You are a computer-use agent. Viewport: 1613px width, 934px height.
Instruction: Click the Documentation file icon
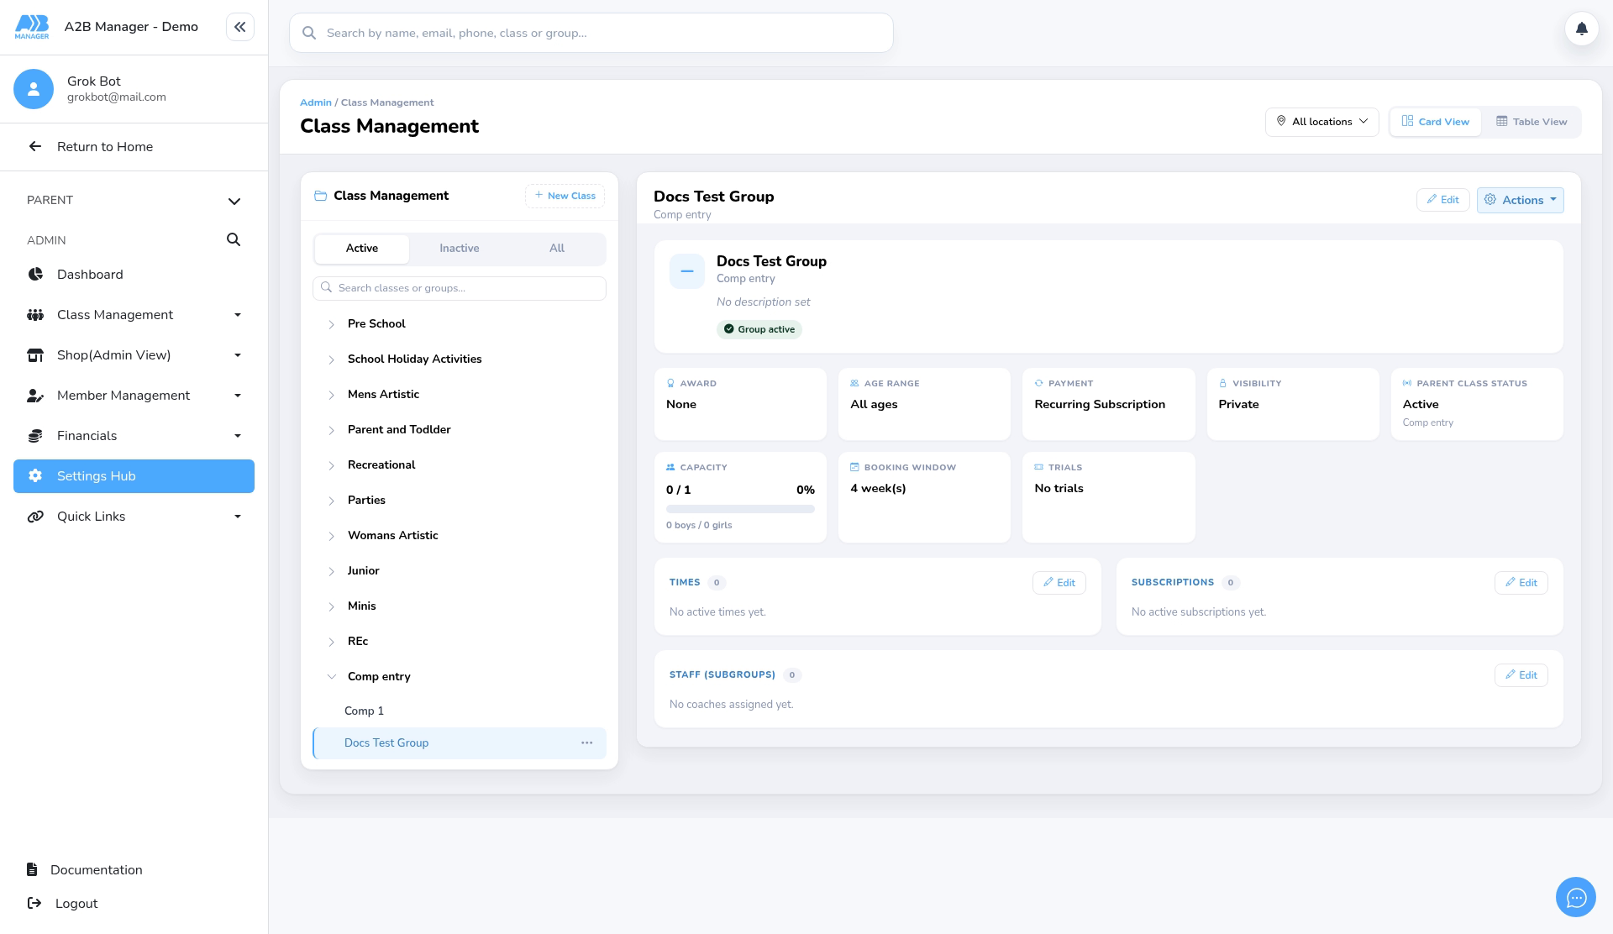point(32,869)
